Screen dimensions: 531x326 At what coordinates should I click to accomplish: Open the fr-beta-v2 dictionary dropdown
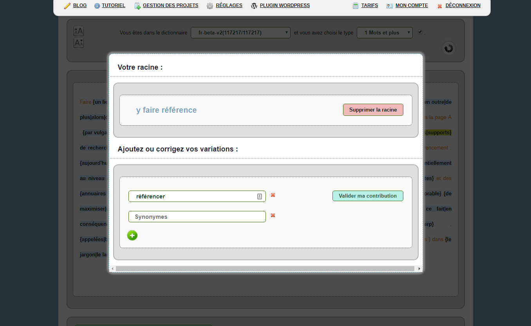pyautogui.click(x=240, y=33)
